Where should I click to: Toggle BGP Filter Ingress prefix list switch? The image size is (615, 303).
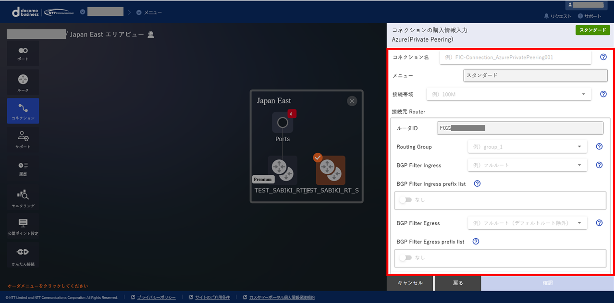click(406, 200)
